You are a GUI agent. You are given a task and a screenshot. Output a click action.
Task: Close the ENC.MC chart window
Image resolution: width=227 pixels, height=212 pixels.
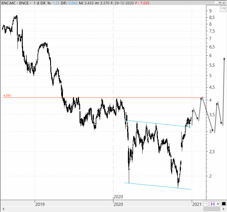[224, 3]
